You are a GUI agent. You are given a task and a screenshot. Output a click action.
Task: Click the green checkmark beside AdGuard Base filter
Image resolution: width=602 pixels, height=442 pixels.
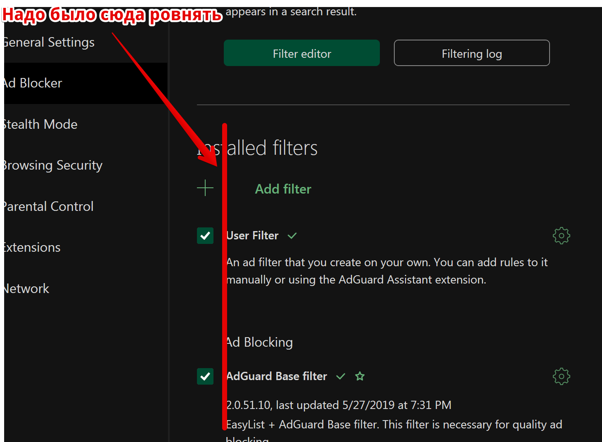[341, 376]
